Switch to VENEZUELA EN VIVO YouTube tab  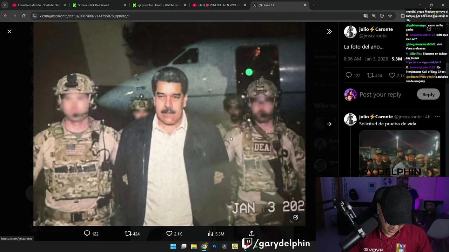click(219, 5)
